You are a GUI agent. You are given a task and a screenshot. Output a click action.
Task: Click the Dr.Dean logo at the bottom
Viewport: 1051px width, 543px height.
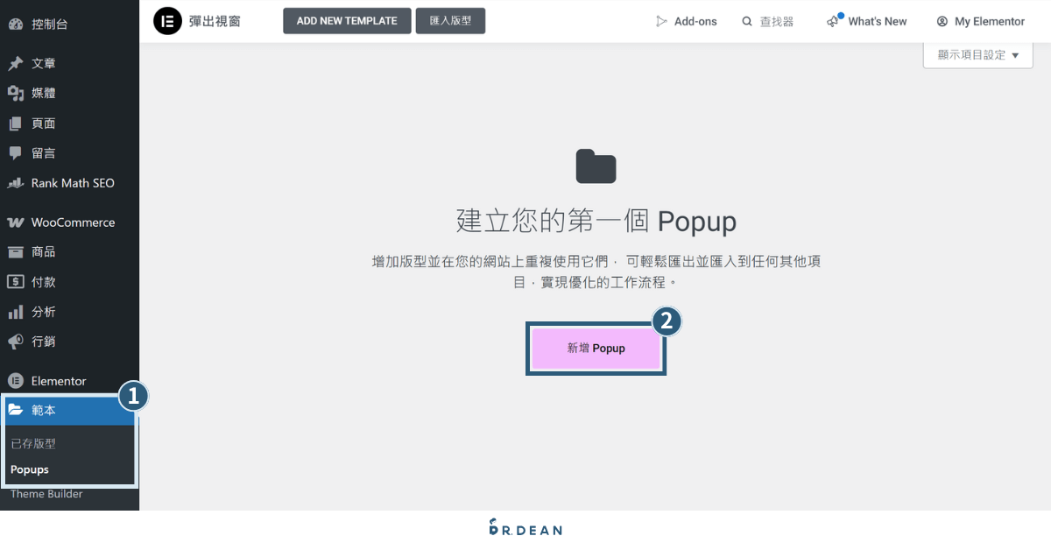tap(525, 526)
